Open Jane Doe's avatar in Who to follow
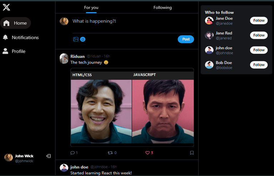Viewport: 274px width, 176px height. click(x=209, y=21)
